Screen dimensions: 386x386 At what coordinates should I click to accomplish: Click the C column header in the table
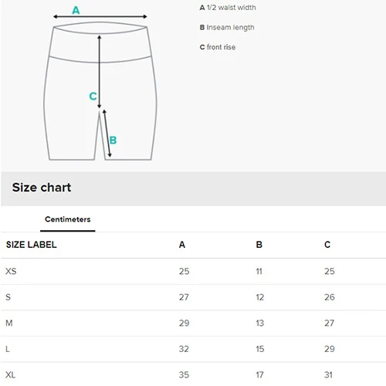327,245
